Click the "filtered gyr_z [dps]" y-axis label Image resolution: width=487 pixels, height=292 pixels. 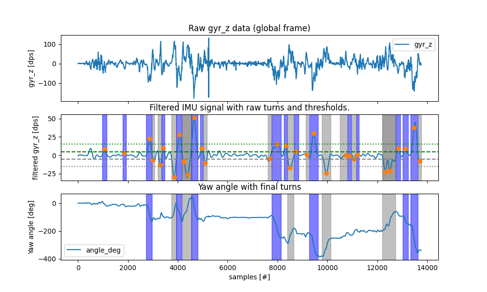pos(35,148)
